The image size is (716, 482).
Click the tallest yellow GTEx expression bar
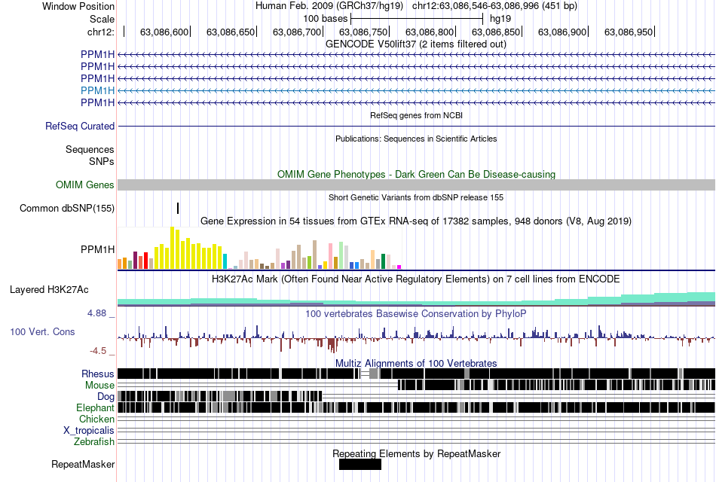(172, 248)
